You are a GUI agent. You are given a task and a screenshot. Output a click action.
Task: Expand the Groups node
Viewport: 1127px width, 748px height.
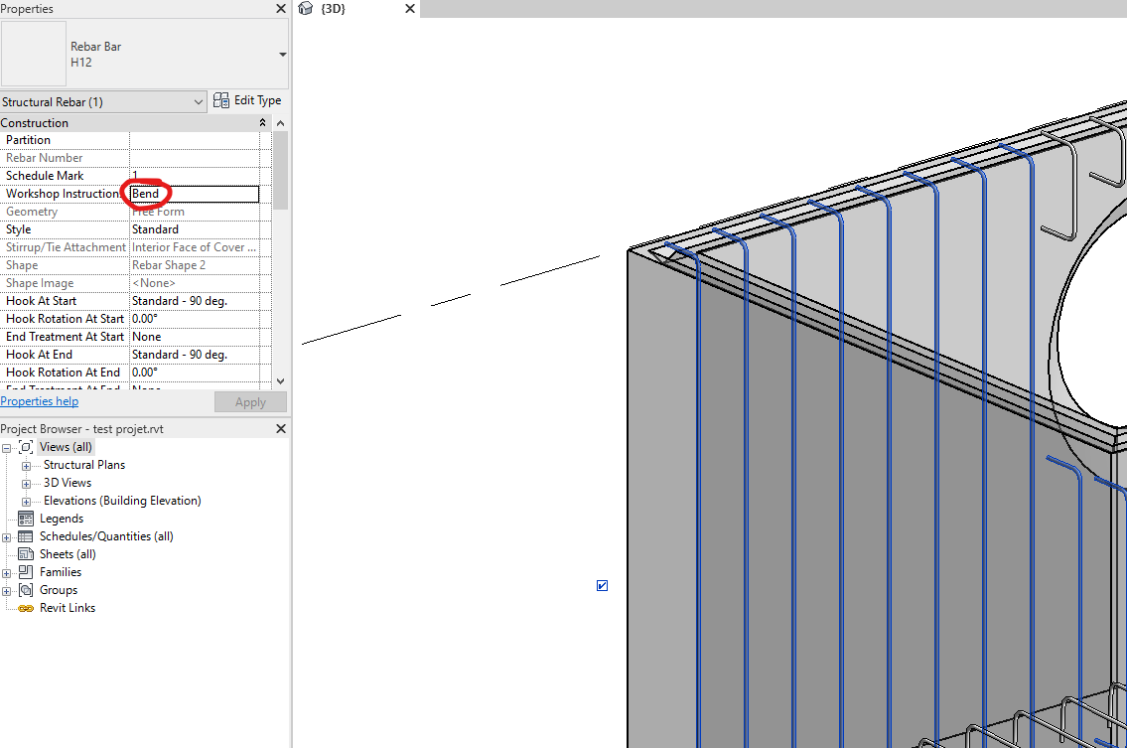[7, 592]
